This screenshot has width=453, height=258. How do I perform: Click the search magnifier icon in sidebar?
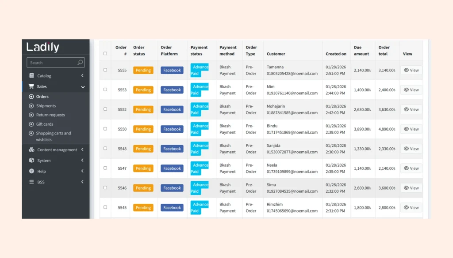point(80,63)
